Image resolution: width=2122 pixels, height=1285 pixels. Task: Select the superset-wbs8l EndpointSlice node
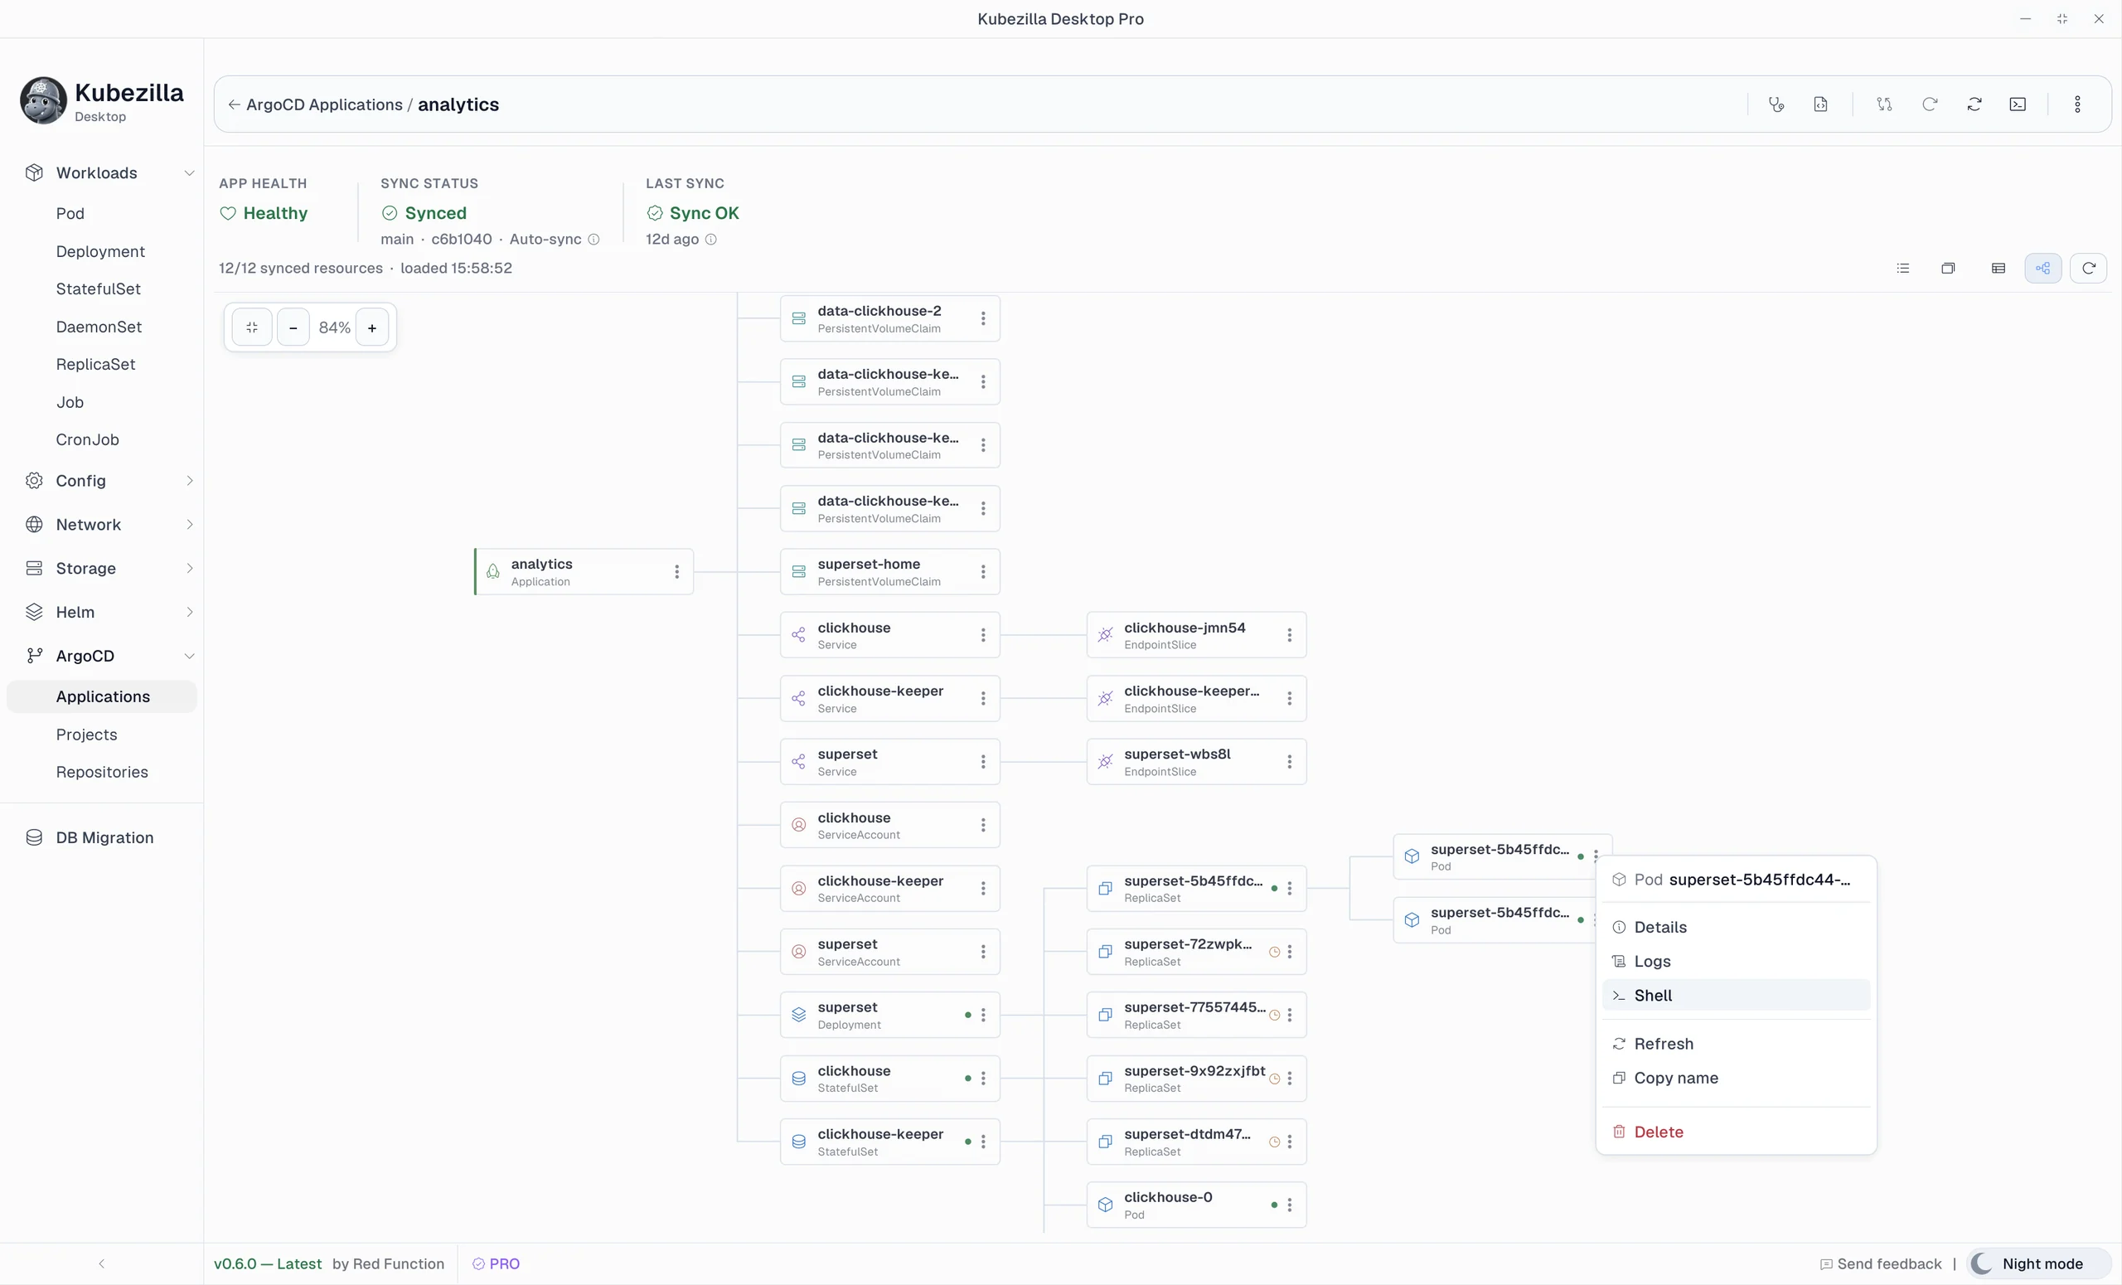pos(1196,761)
